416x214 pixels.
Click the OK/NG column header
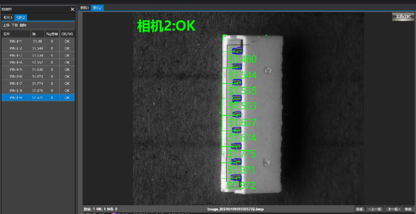click(x=67, y=34)
